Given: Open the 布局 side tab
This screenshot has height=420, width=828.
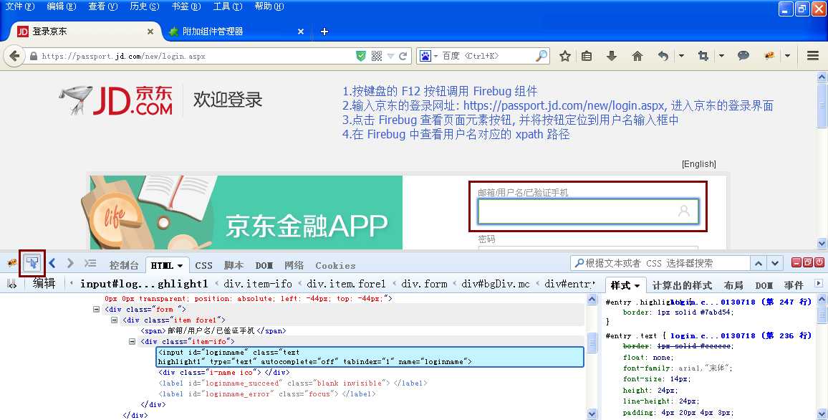Looking at the screenshot, I should (733, 285).
